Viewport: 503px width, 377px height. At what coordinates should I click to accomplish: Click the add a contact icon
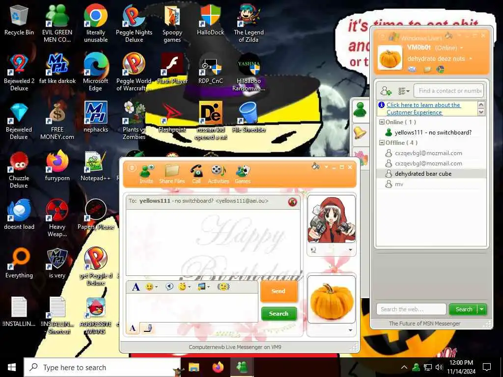(x=386, y=91)
